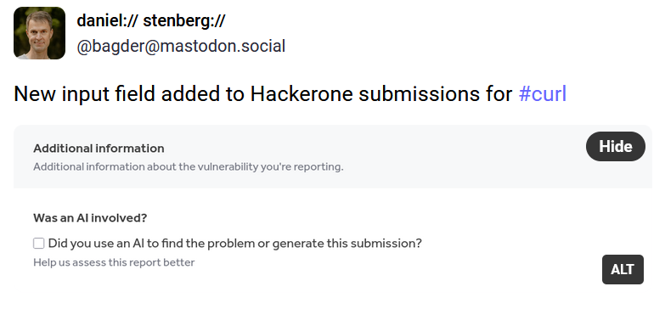Viewport: 665px width, 309px height.
Task: Click the 'Was an AI involved?' field label
Action: (x=90, y=218)
